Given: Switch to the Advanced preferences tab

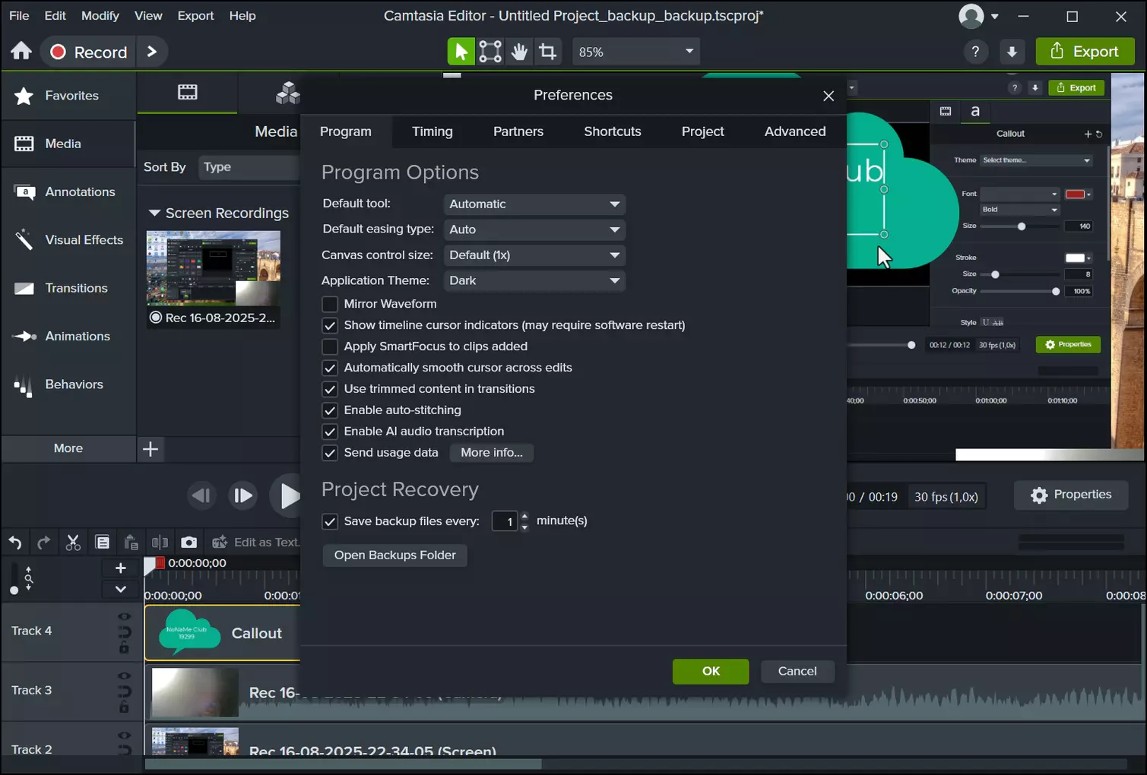Looking at the screenshot, I should [x=795, y=131].
